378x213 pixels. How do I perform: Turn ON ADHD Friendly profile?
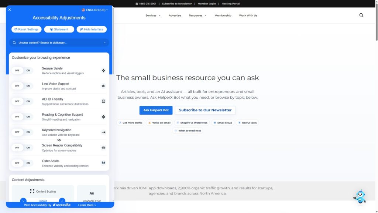click(x=28, y=101)
